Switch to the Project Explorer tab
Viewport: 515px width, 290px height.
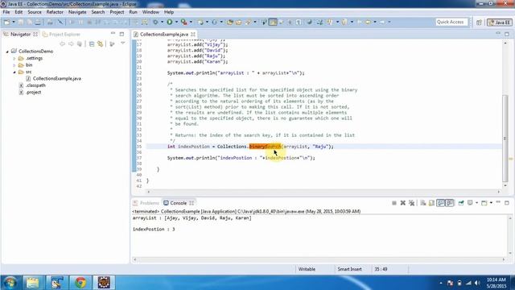[62, 34]
